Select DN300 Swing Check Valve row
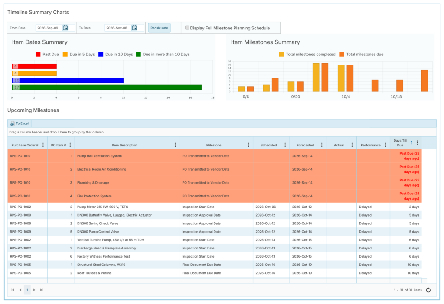 coord(215,223)
